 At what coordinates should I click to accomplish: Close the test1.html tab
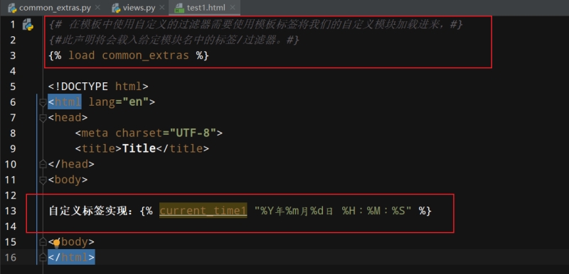point(233,7)
